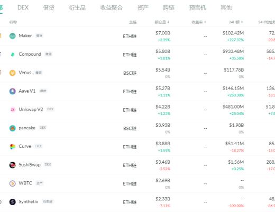Click pancake's $3.93B locked value

coord(163,125)
